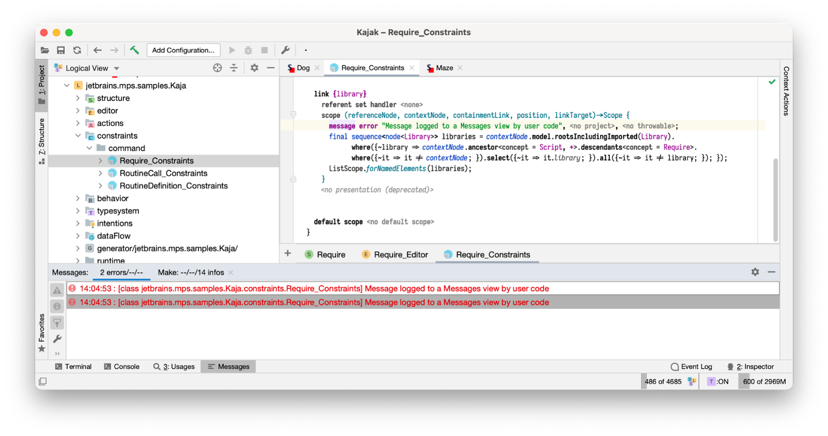Toggle the fold marker on the scope line
The image size is (828, 436).
coord(293,115)
